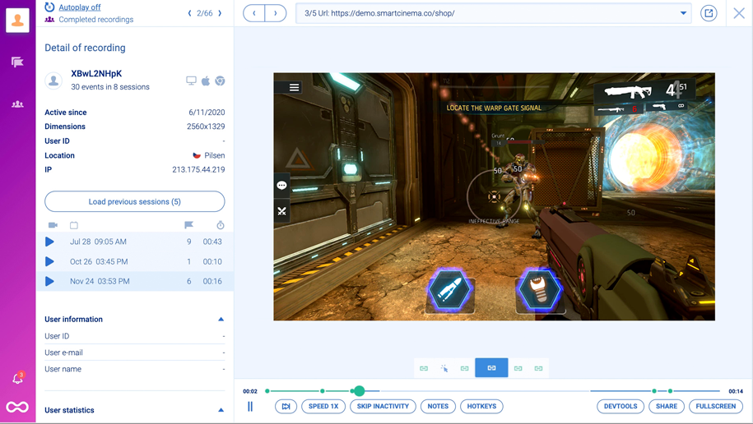Click the timeline playhead knob
The width and height of the screenshot is (753, 424).
pyautogui.click(x=359, y=391)
